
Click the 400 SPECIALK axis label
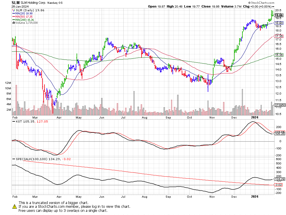click(278, 168)
